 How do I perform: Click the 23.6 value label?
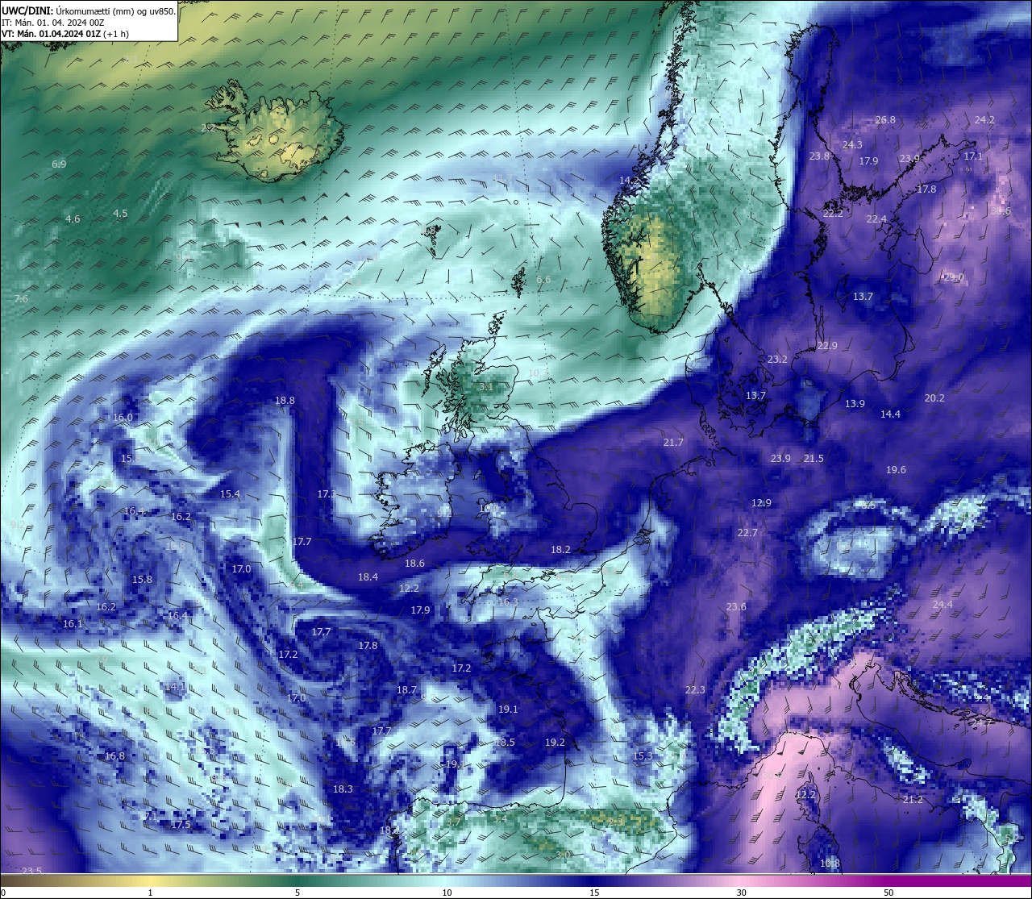click(x=736, y=607)
